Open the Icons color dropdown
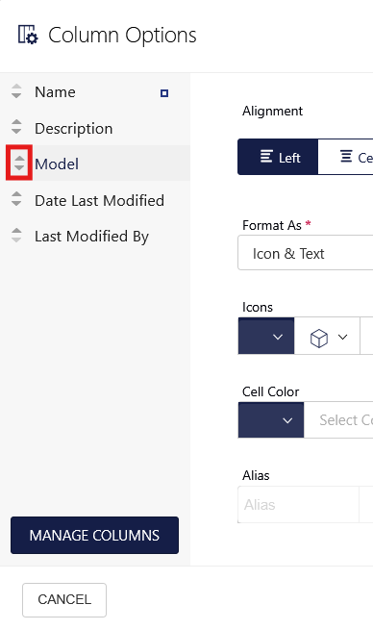This screenshot has height=630, width=373. tap(266, 336)
